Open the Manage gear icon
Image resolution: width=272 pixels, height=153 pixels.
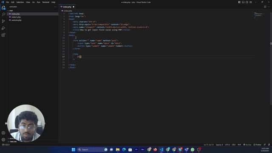point(3,139)
